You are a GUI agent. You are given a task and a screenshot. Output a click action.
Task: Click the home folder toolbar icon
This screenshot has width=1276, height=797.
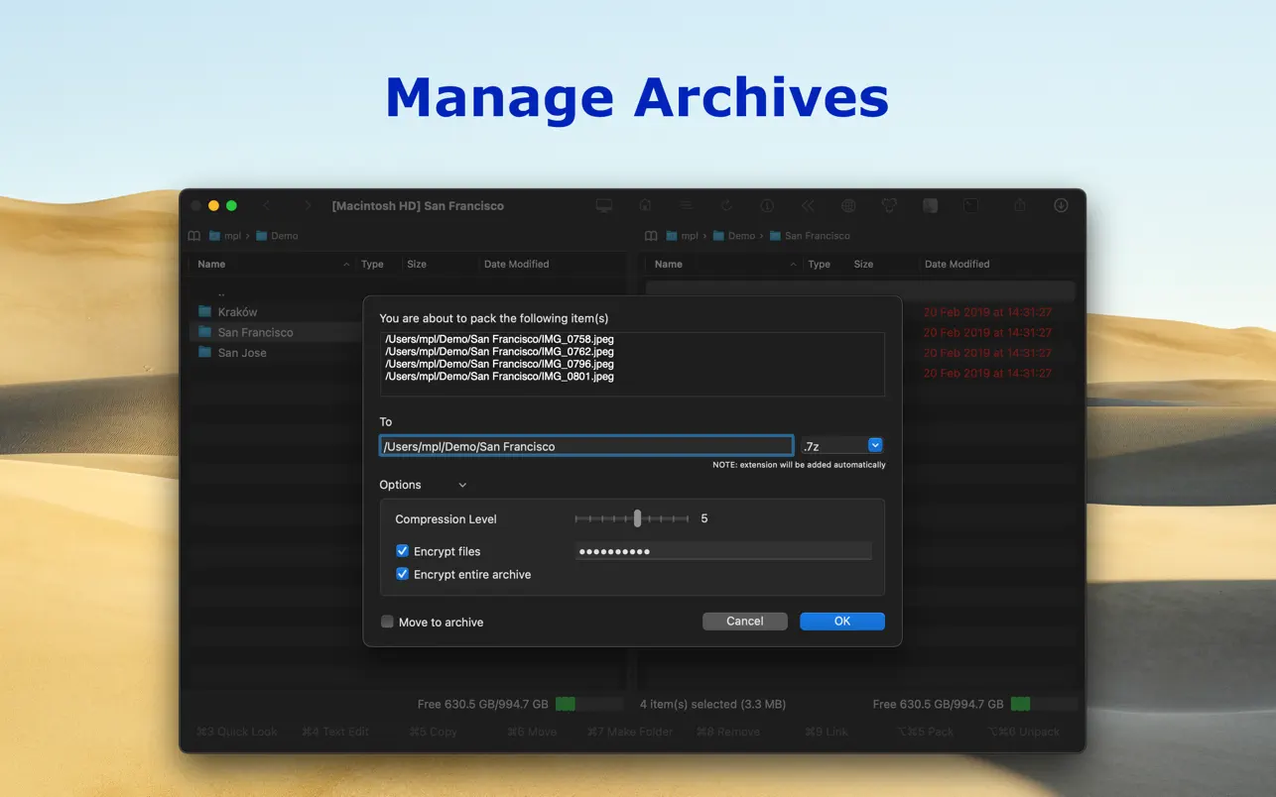pyautogui.click(x=645, y=206)
